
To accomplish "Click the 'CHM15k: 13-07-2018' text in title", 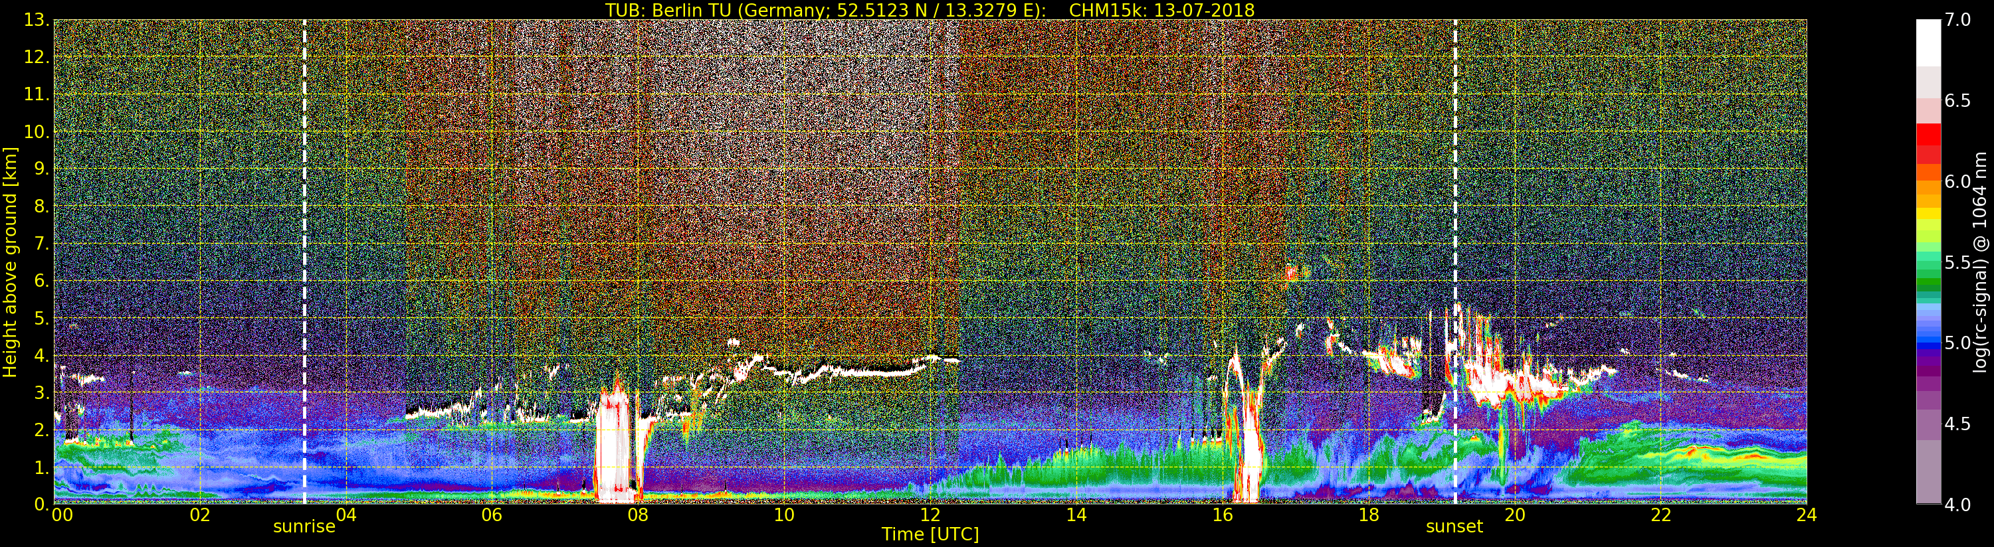I will pyautogui.click(x=1161, y=10).
